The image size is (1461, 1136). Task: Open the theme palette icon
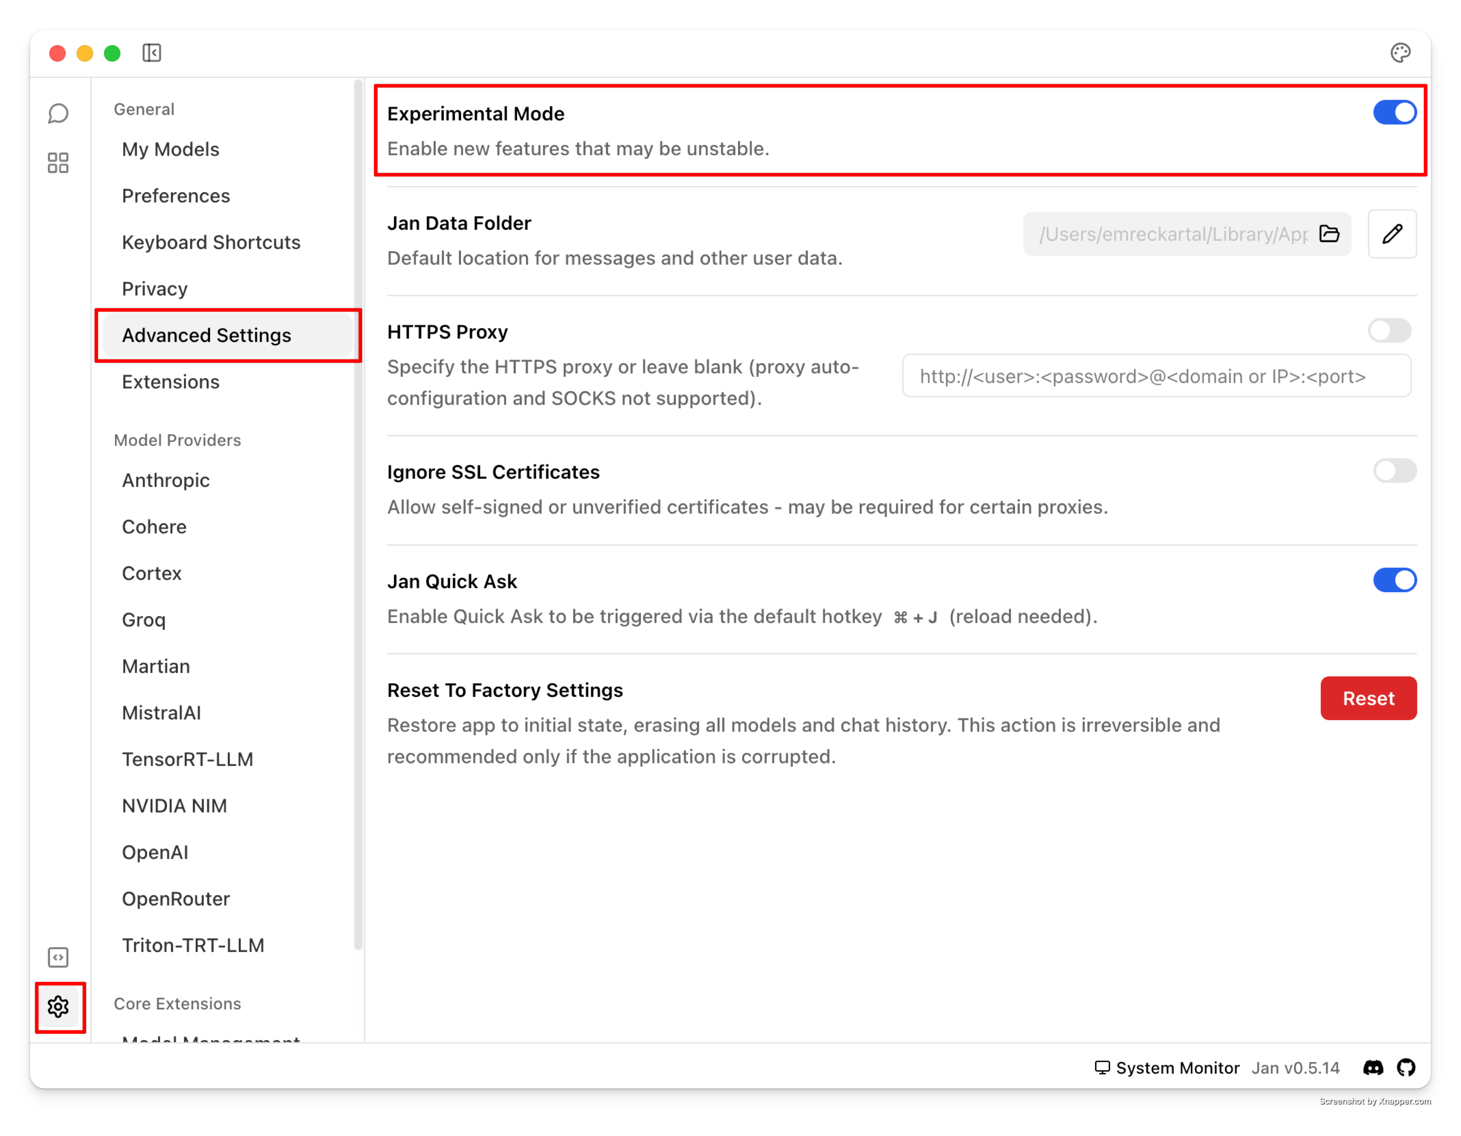(1400, 53)
